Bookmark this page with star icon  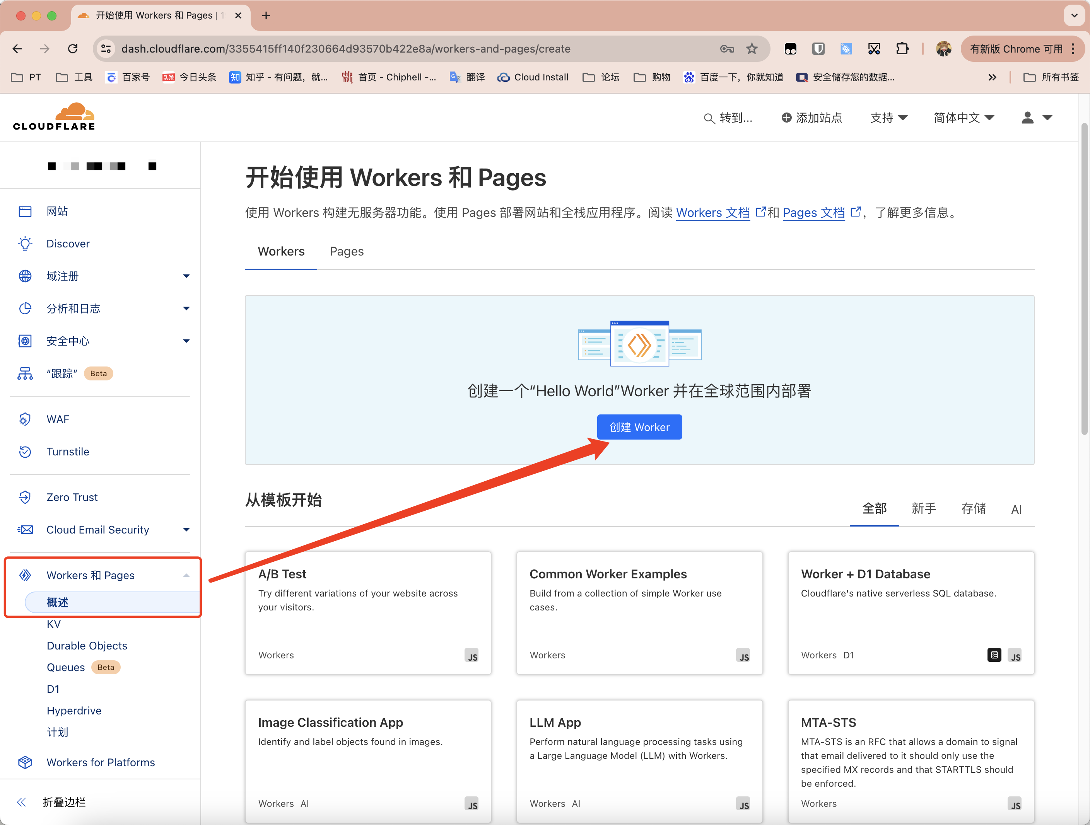752,49
